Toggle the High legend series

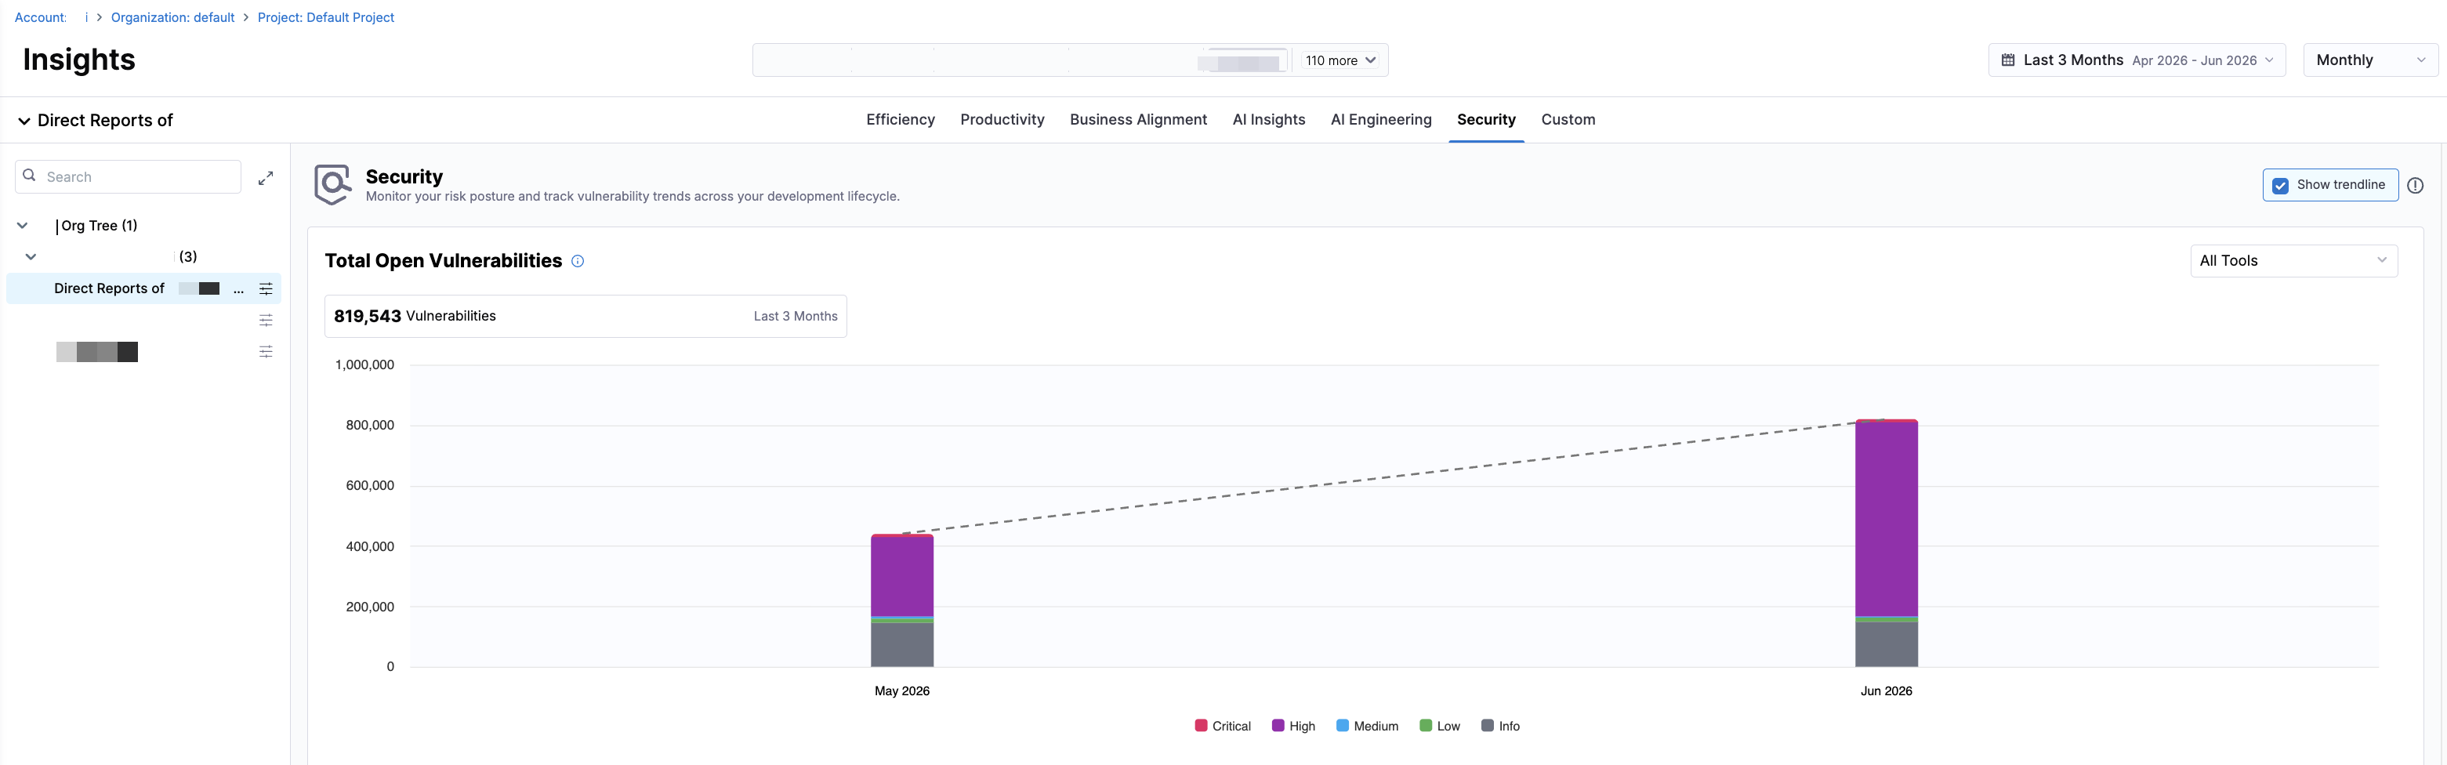point(1292,726)
